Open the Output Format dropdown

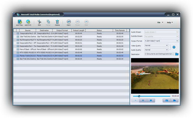(162, 41)
